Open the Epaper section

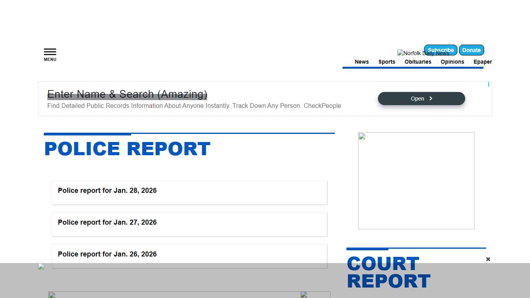(x=483, y=62)
